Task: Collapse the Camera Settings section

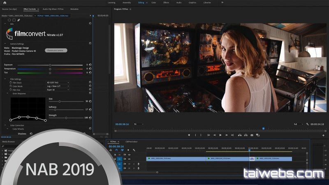Action: coord(5,44)
